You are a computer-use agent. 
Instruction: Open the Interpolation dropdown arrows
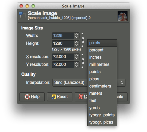coord(122,83)
